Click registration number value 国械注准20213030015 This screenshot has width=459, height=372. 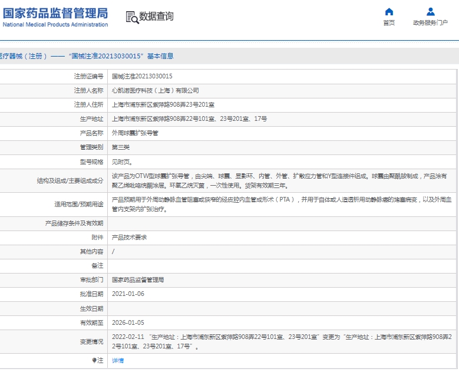point(142,76)
